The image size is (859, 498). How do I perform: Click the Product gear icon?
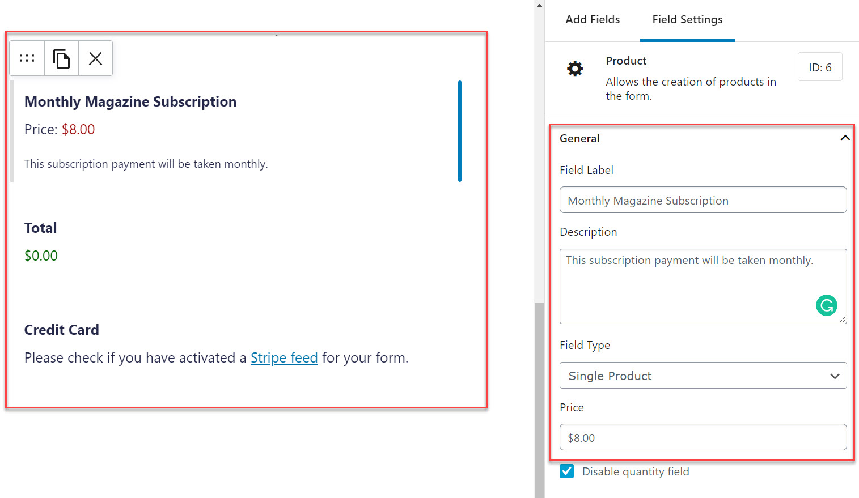point(575,69)
